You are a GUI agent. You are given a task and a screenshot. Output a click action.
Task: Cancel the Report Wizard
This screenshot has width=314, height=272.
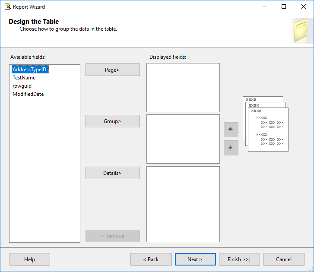point(284,259)
